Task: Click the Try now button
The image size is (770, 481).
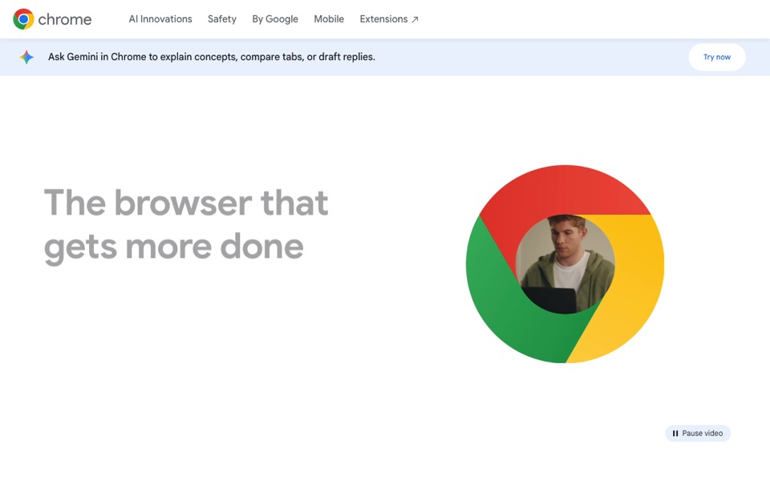Action: click(x=717, y=57)
